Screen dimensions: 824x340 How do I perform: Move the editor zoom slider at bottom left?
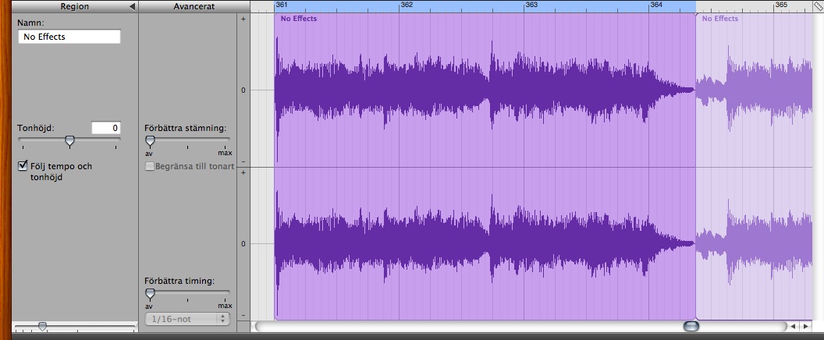[x=43, y=327]
